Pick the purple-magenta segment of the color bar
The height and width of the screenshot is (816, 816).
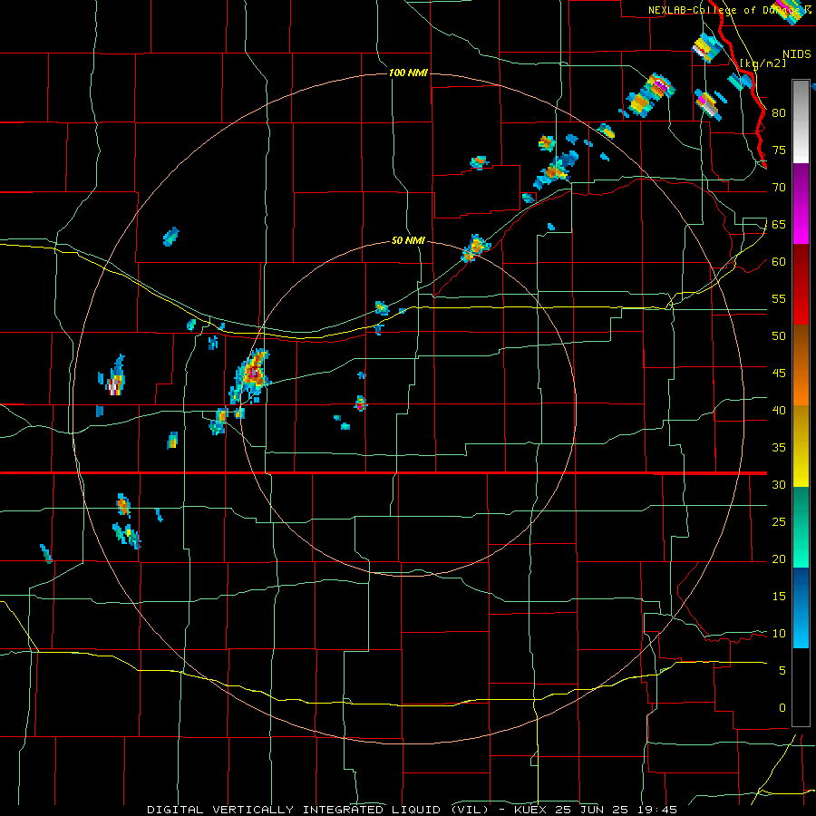(x=801, y=204)
